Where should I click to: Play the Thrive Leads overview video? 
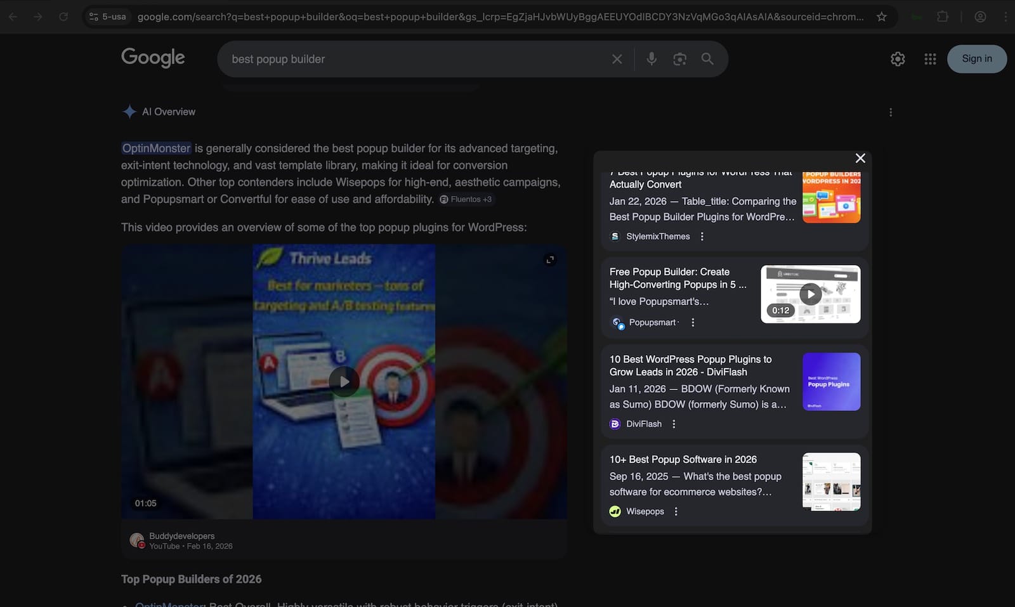(344, 381)
